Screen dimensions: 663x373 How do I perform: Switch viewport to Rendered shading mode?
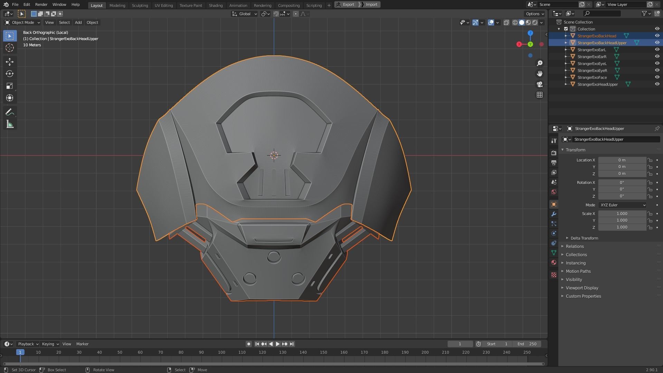(x=535, y=22)
